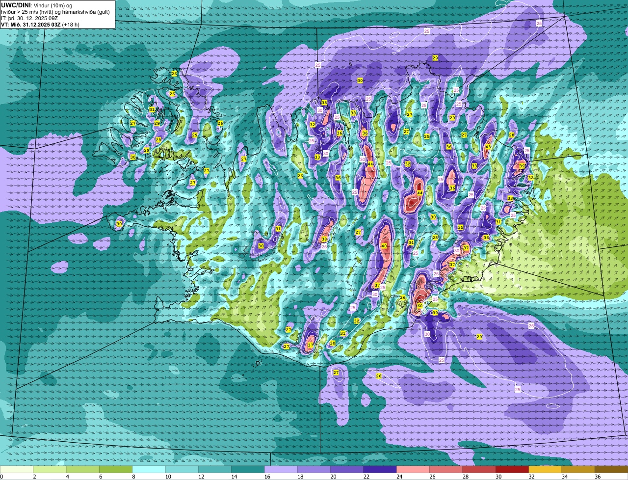Click the yellow 40 gust label

[384, 246]
